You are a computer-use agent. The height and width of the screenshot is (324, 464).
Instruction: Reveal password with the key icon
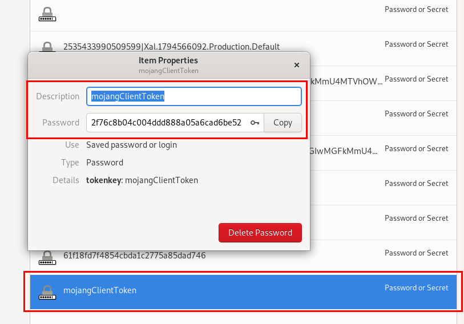(255, 123)
